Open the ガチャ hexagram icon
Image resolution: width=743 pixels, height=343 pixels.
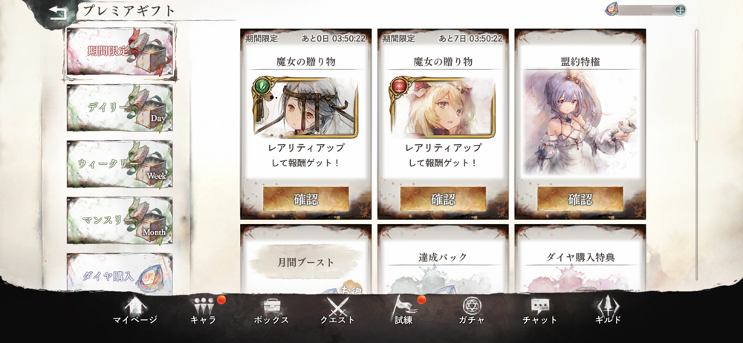pyautogui.click(x=471, y=311)
